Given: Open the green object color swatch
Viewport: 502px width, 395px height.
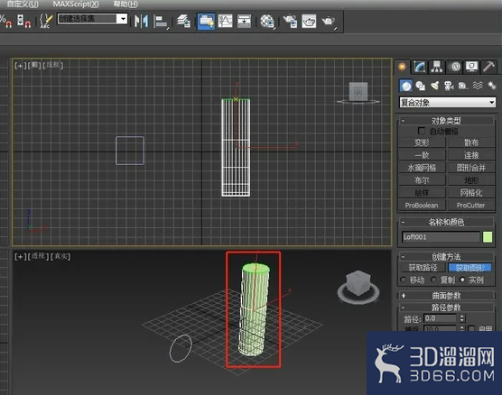Looking at the screenshot, I should click(488, 237).
